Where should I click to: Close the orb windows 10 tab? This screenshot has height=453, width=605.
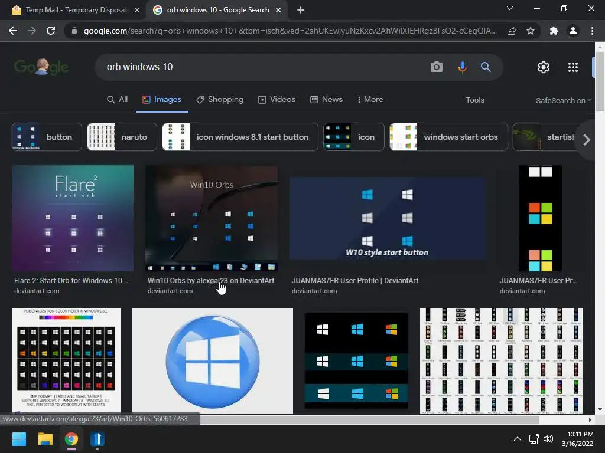(x=278, y=10)
